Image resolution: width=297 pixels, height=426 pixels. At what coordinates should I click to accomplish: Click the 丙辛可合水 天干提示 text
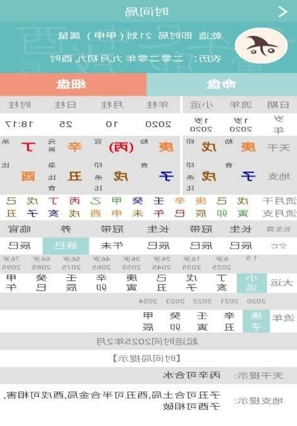(192, 376)
